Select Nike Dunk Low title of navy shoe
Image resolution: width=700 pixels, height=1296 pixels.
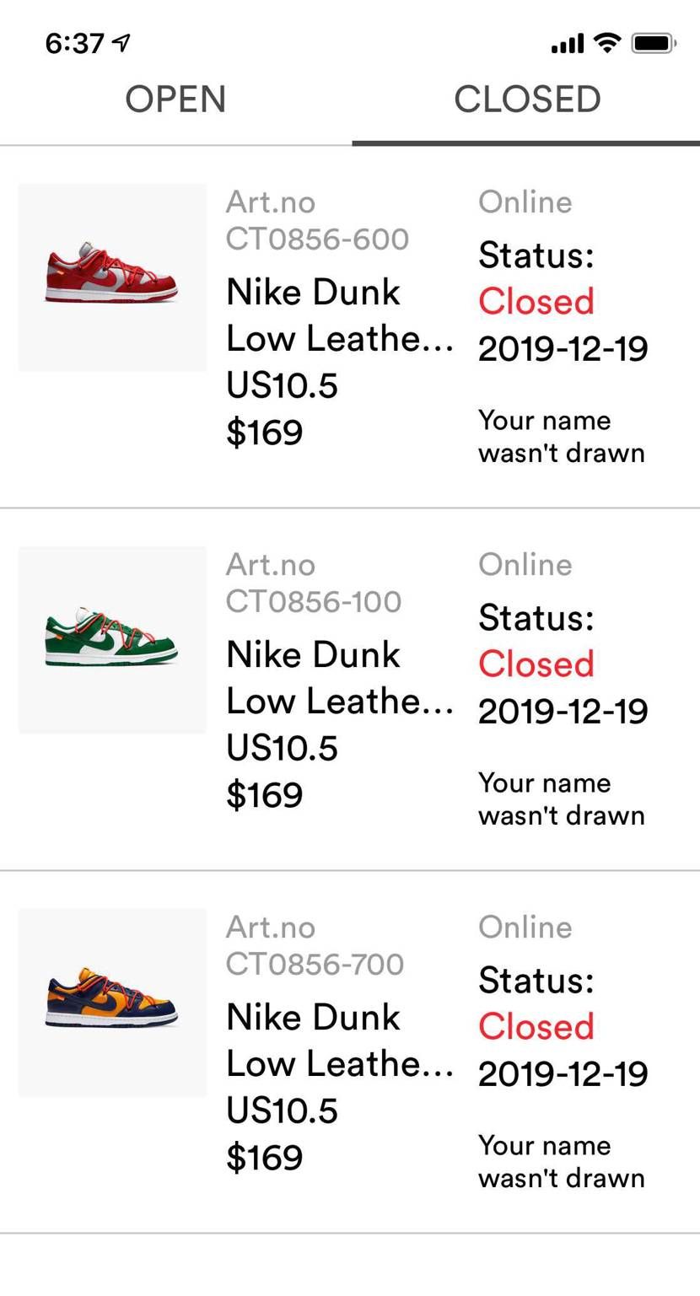pyautogui.click(x=340, y=1041)
